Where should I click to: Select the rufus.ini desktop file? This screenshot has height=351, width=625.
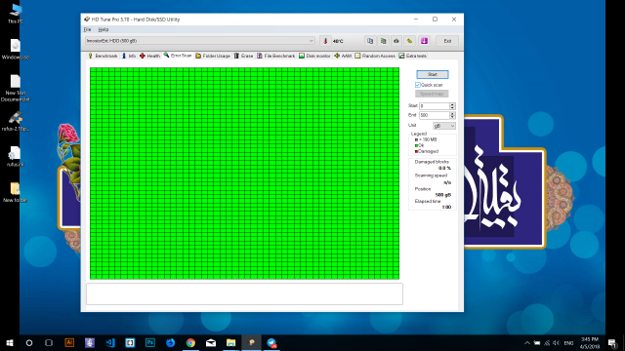pos(16,156)
